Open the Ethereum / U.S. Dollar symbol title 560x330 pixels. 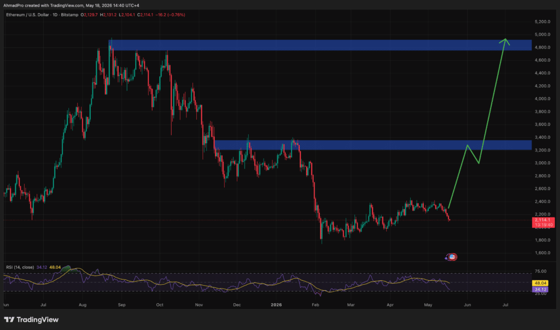(x=28, y=15)
